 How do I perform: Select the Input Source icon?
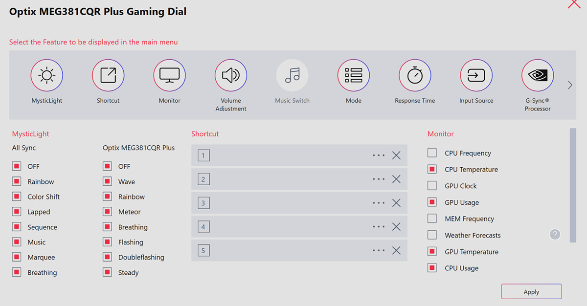point(476,75)
